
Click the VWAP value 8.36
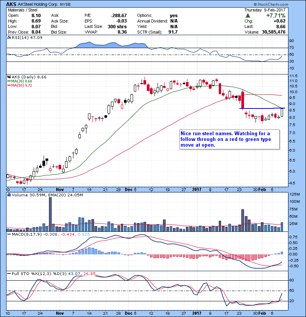122,32
